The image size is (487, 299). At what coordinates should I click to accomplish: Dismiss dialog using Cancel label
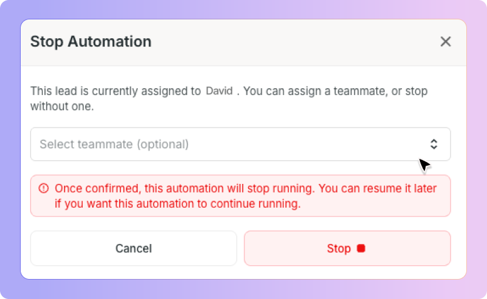pos(134,248)
